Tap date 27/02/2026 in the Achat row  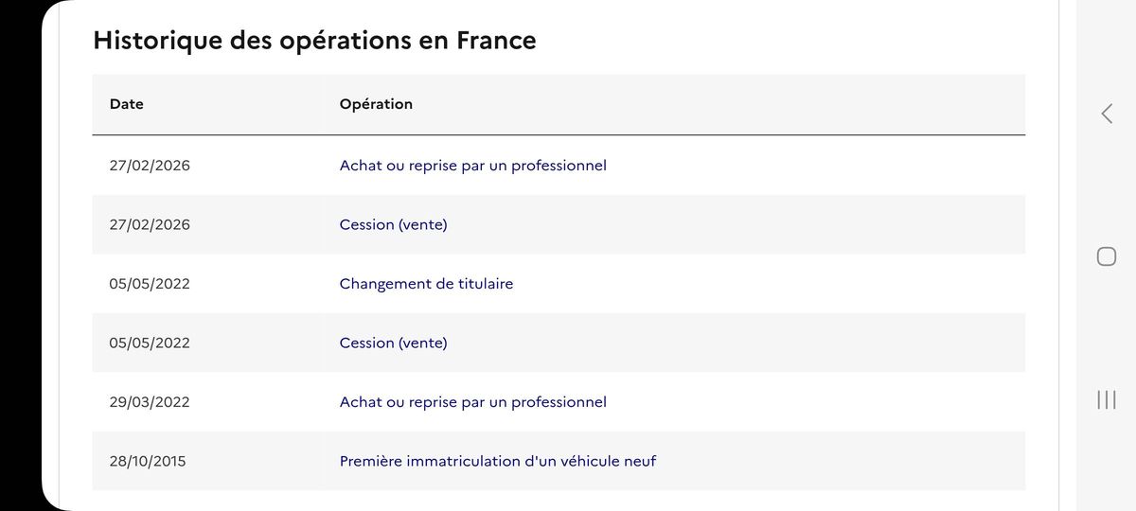click(x=150, y=166)
